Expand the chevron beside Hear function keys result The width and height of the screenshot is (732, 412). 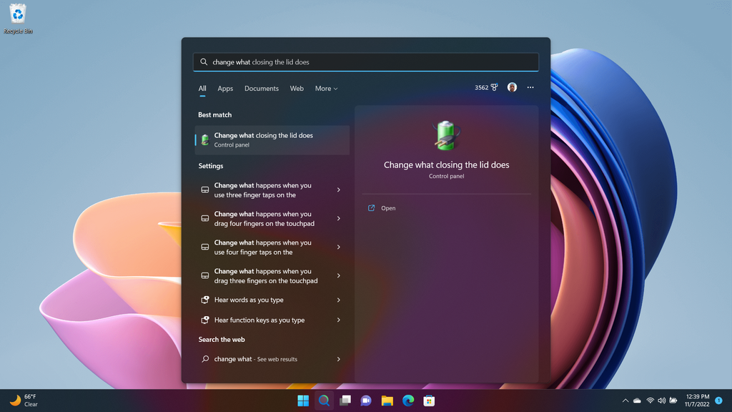[340, 320]
